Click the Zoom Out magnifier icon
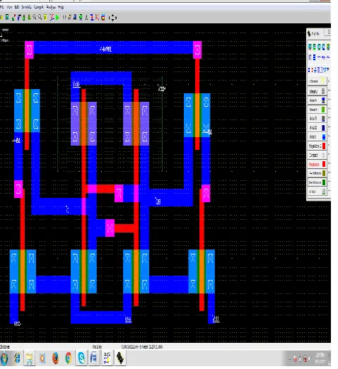Viewport: 338px width, 369px height. pyautogui.click(x=40, y=18)
